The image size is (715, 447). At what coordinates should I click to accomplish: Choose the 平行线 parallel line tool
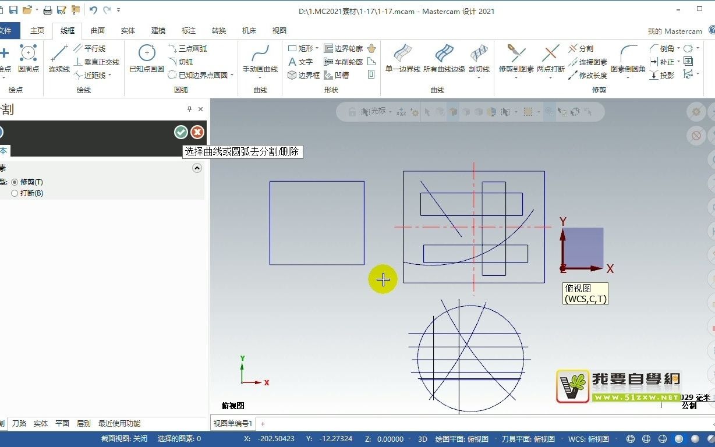point(90,49)
